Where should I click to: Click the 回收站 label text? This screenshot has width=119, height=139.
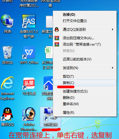coord(7,62)
